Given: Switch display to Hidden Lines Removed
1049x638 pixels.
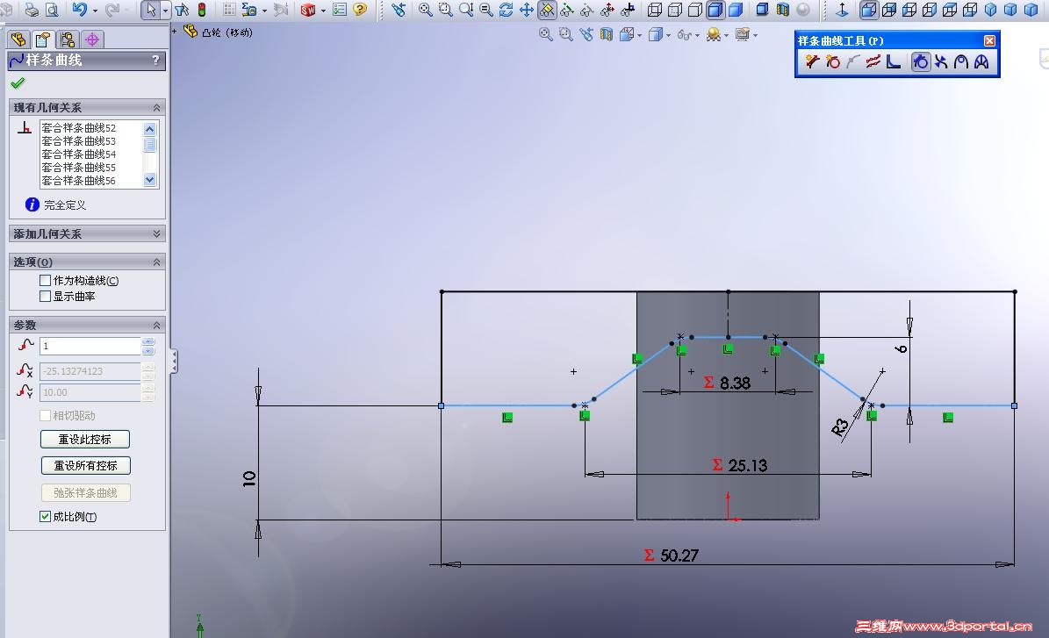Looking at the screenshot, I should [695, 10].
